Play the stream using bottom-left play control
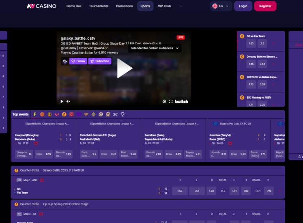The width and height of the screenshot is (303, 223). [x=62, y=101]
